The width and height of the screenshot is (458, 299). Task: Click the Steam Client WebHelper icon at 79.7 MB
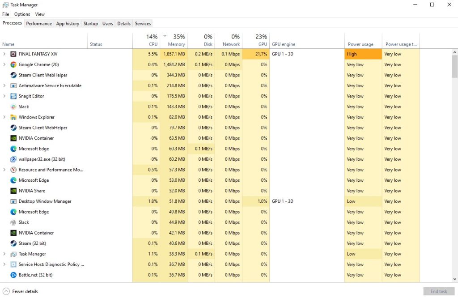[x=13, y=128]
